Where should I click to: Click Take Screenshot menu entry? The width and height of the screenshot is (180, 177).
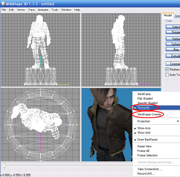coord(150,169)
